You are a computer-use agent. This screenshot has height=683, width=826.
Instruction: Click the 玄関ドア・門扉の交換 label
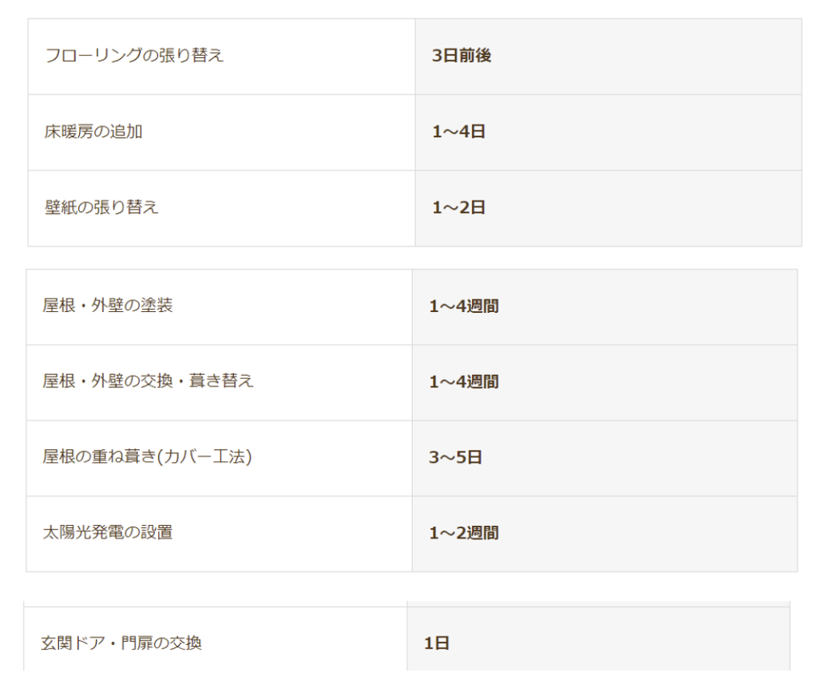[x=122, y=643]
